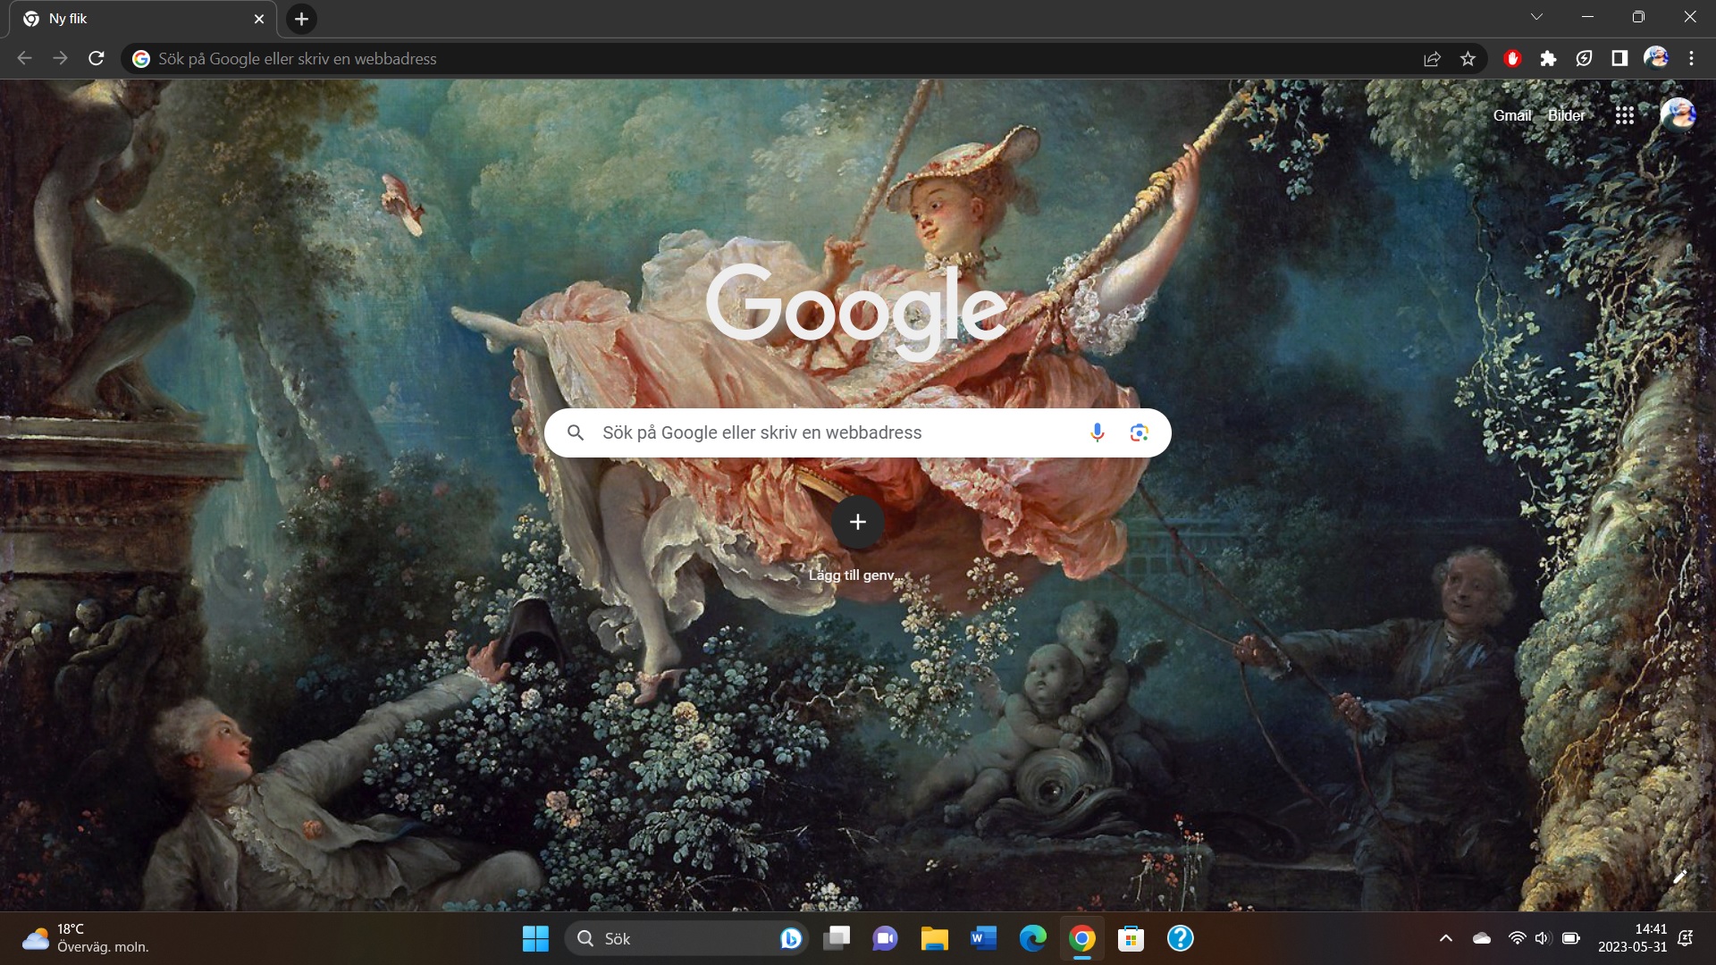Image resolution: width=1716 pixels, height=965 pixels.
Task: Open Gmail link
Action: (1512, 115)
